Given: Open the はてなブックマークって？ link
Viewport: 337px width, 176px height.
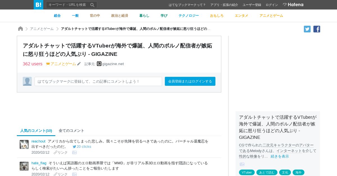Looking at the screenshot, I should (187, 5).
